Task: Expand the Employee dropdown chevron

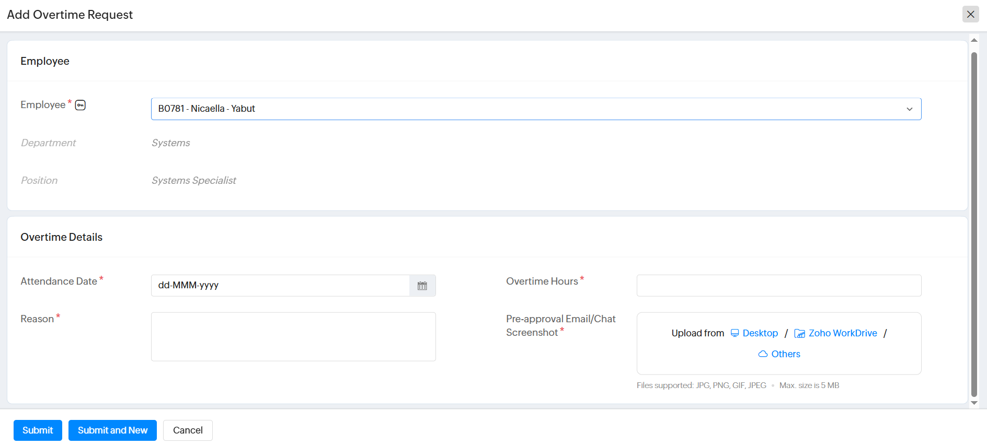Action: click(909, 109)
